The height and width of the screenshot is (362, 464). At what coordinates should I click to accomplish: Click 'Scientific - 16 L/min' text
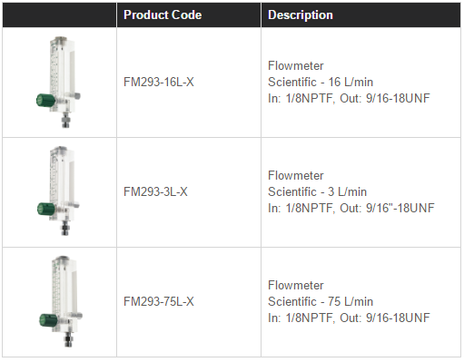point(321,82)
